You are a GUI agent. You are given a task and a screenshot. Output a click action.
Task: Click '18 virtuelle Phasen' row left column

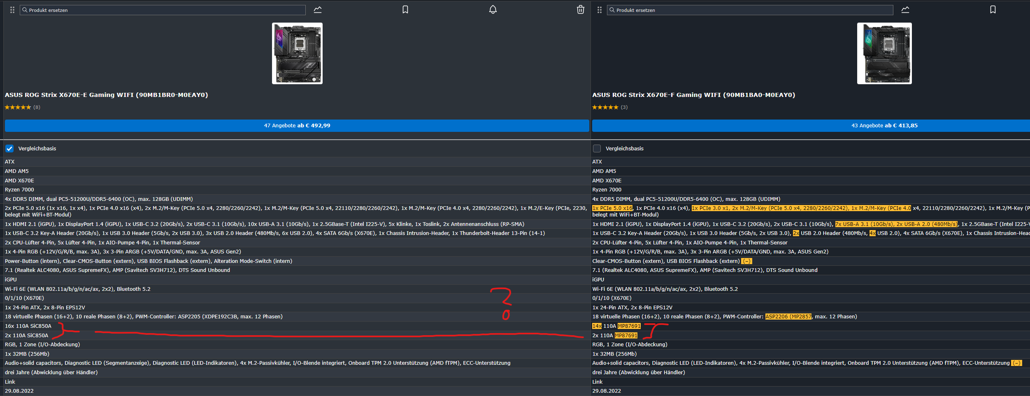click(144, 316)
